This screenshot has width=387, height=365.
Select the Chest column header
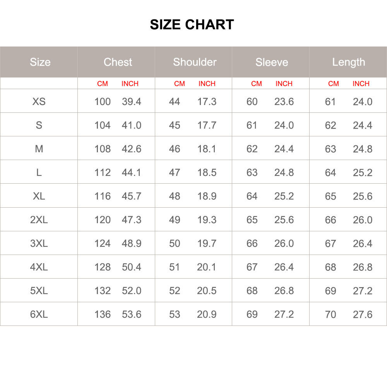tap(118, 62)
